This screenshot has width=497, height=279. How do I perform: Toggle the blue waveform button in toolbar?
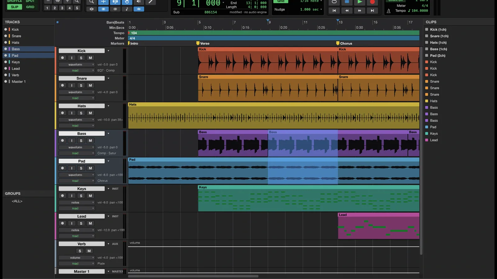[x=139, y=9]
